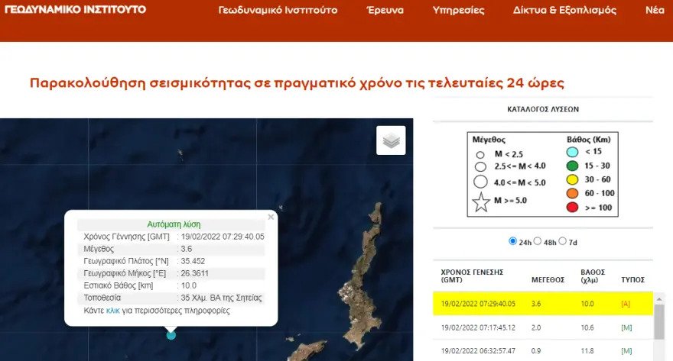Click the 4.0 <= M < 5.0 circle icon
673x361 pixels.
[480, 182]
